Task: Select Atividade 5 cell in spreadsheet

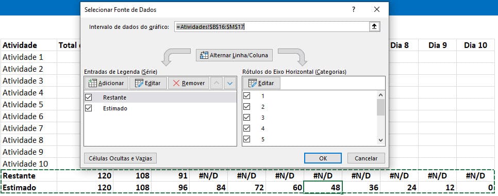Action: tap(28, 105)
